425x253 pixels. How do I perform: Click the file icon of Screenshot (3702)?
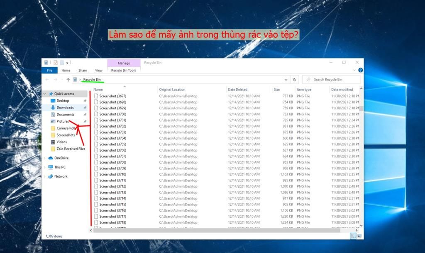(96, 126)
